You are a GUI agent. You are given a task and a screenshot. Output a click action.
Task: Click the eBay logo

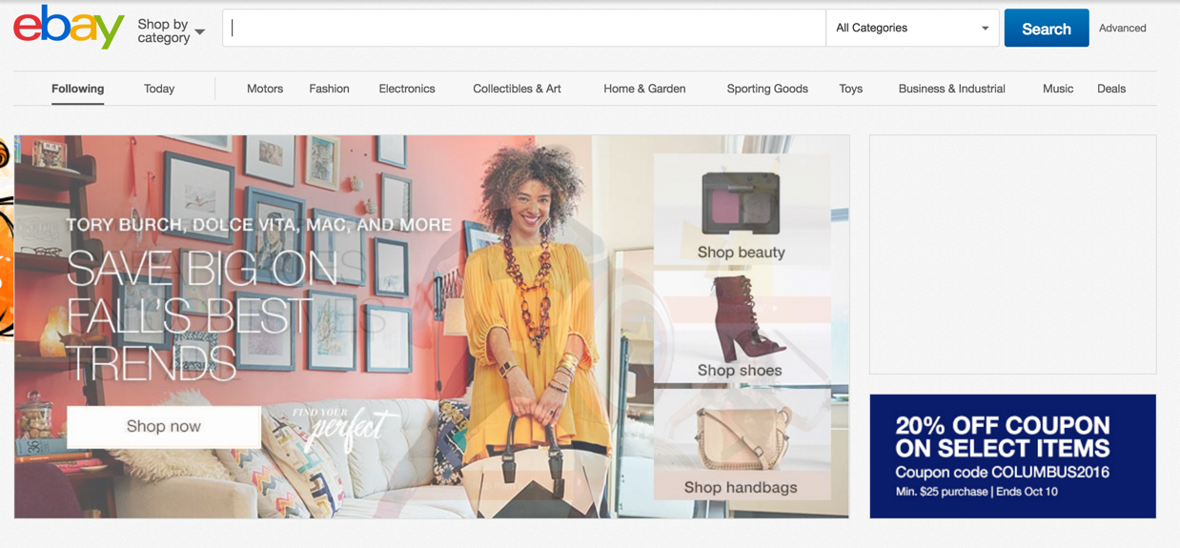coord(69,27)
